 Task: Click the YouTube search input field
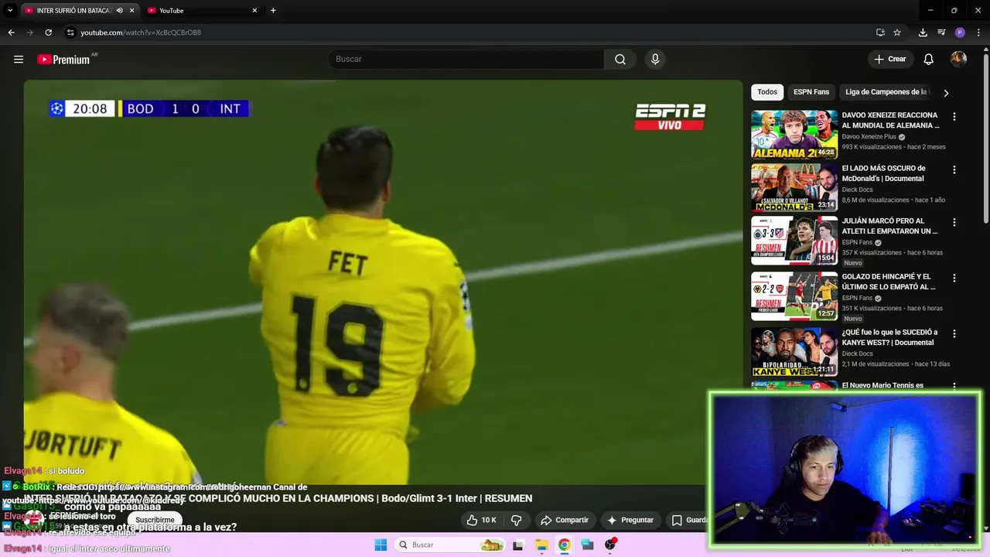tap(466, 60)
